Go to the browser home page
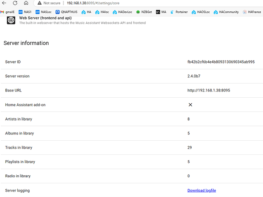263x197 pixels. [26, 3]
